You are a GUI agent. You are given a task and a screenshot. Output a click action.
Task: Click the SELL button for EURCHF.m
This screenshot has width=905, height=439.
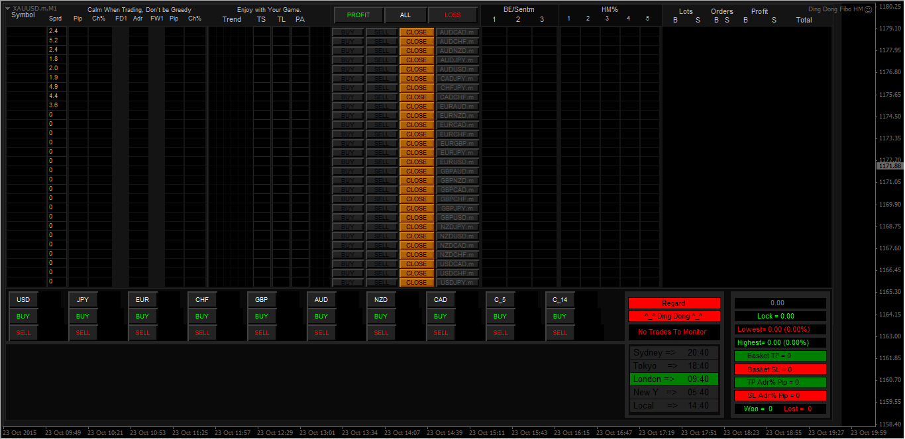(382, 134)
